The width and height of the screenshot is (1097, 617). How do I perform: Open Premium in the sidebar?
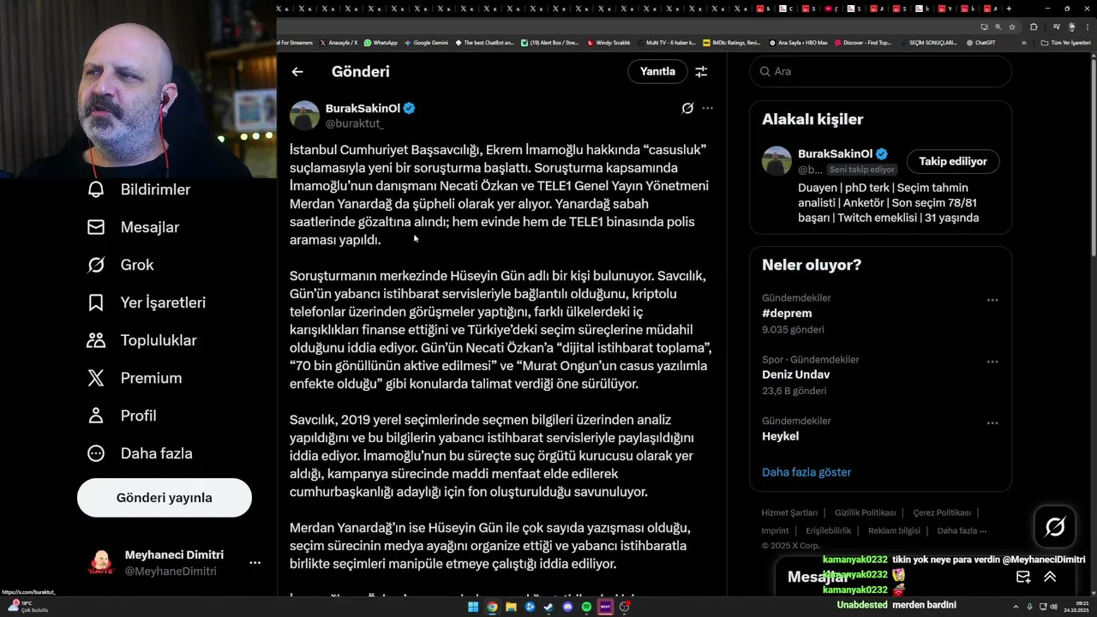coord(134,378)
